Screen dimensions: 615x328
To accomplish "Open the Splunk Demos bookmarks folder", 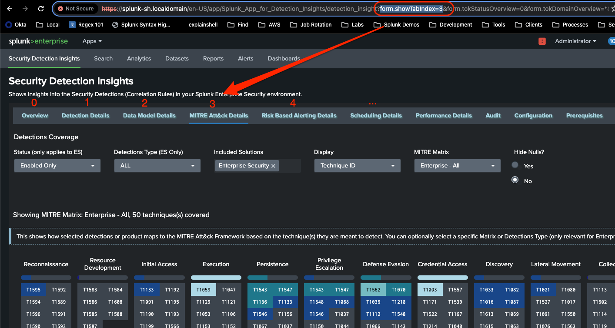I will pos(396,25).
